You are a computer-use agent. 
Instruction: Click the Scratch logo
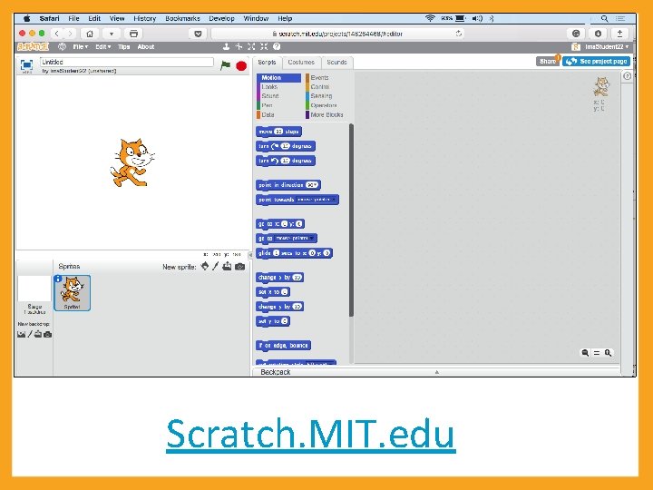(33, 46)
